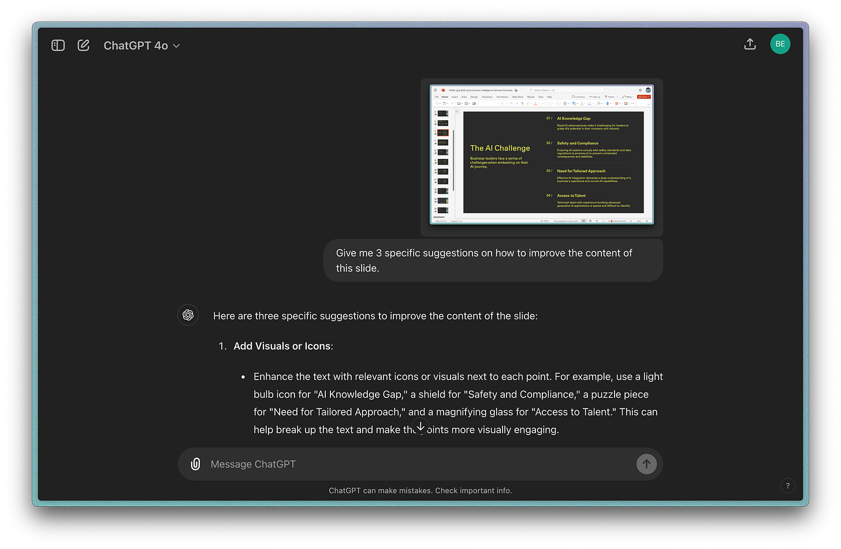Focus the Message ChatGPT input field
Image resolution: width=841 pixels, height=549 pixels.
click(x=420, y=464)
